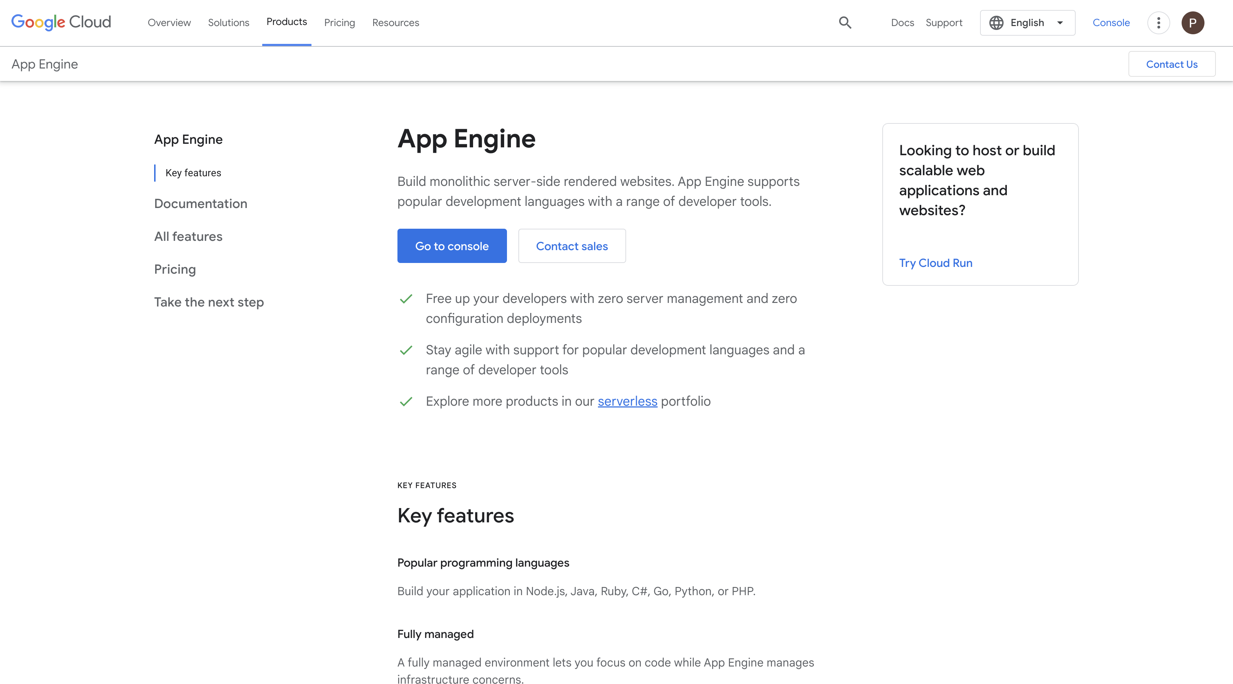Click the checkmark beside 'Stay agile' bullet

[x=405, y=350]
